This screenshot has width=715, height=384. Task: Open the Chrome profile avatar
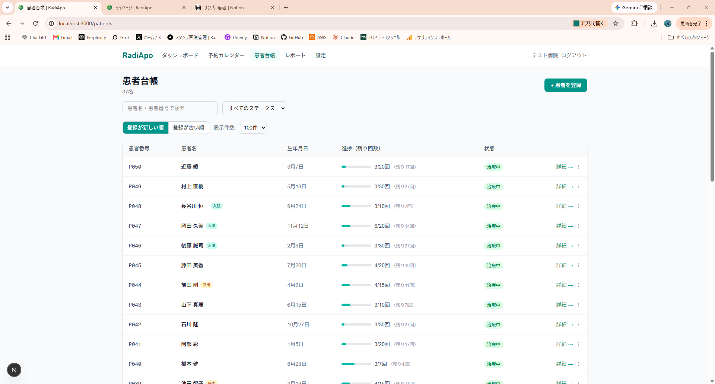pyautogui.click(x=668, y=23)
